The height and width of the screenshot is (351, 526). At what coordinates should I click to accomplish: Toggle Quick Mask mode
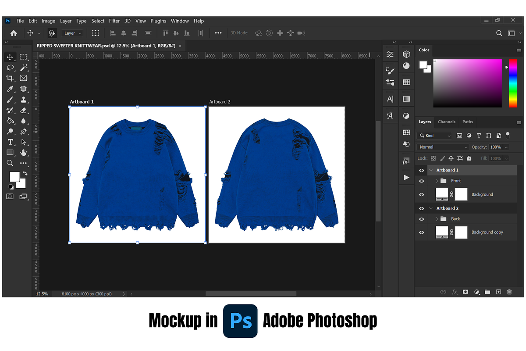10,196
